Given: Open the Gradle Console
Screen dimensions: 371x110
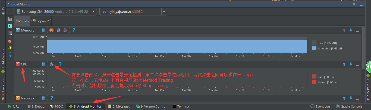Looking at the screenshot, I should (349, 106).
